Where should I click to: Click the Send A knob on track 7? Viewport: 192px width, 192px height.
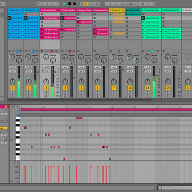[x=113, y=57]
